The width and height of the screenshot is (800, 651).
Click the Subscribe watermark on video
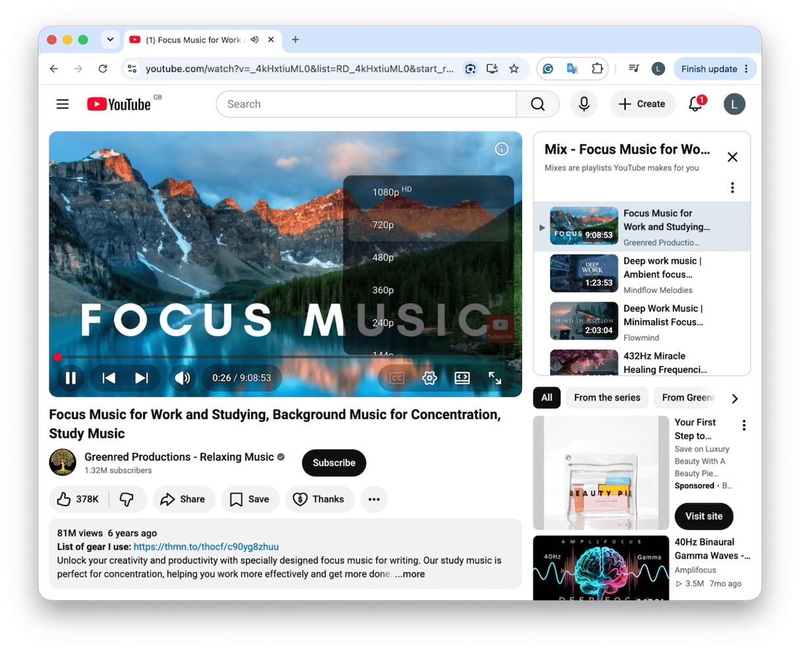point(500,328)
